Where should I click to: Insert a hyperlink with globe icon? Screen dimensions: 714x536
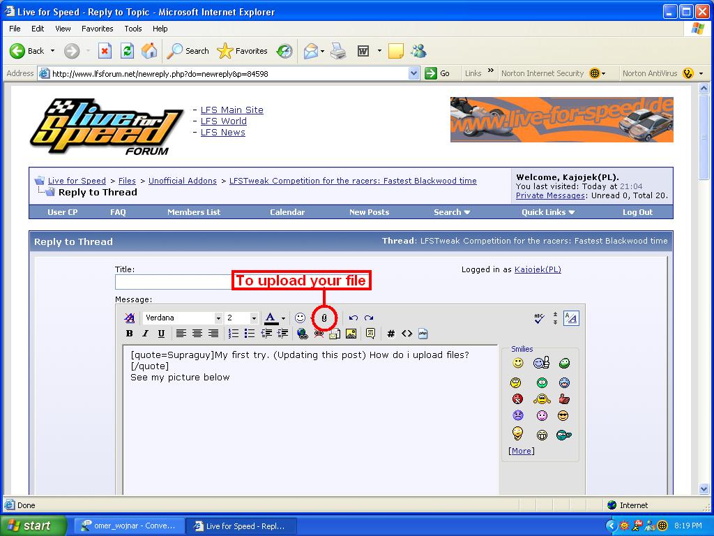(302, 334)
